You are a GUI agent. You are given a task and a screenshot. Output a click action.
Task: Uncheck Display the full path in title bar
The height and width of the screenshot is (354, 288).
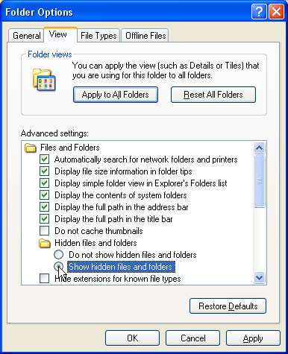45,219
